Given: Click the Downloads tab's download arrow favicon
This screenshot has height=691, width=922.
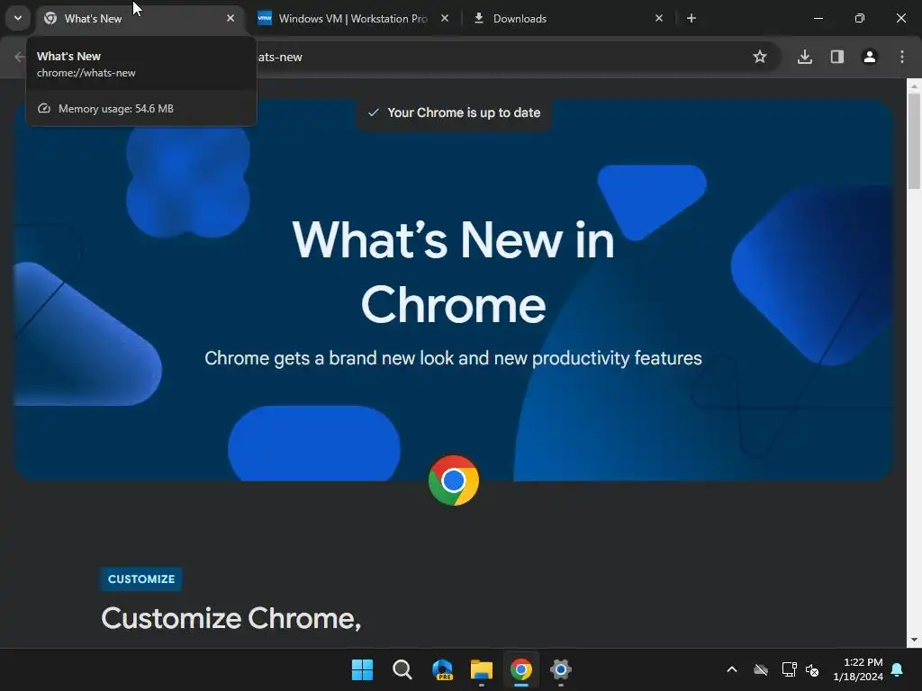Looking at the screenshot, I should click(x=479, y=18).
